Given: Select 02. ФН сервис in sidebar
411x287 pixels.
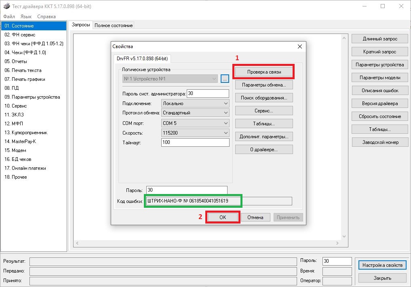Looking at the screenshot, I should pyautogui.click(x=19, y=35).
